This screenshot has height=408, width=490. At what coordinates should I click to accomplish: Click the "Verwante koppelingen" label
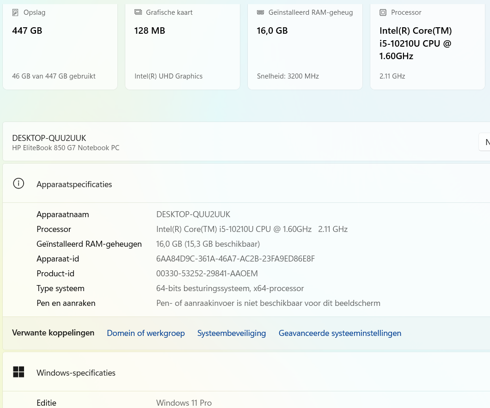pos(53,333)
